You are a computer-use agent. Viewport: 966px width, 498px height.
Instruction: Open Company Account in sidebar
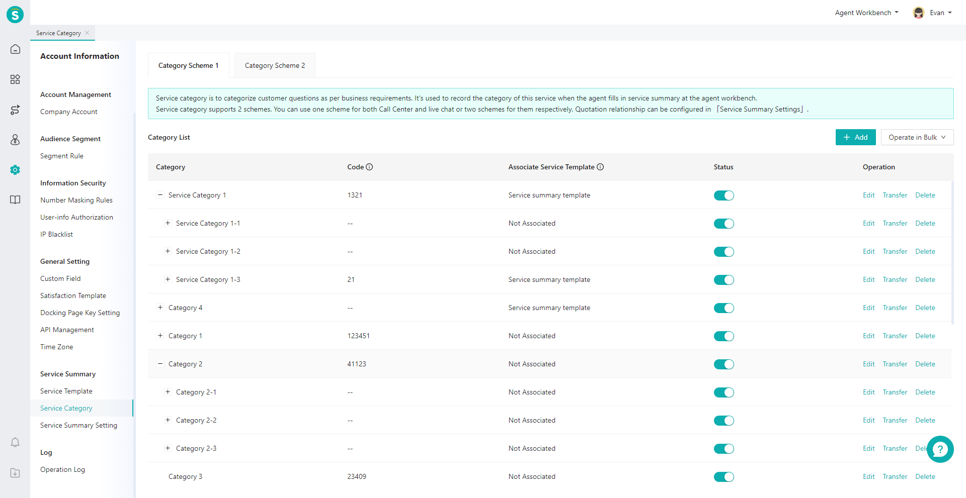coord(69,112)
